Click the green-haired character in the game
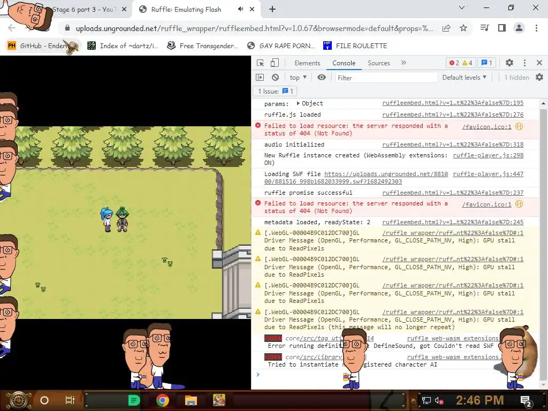 coord(122,219)
